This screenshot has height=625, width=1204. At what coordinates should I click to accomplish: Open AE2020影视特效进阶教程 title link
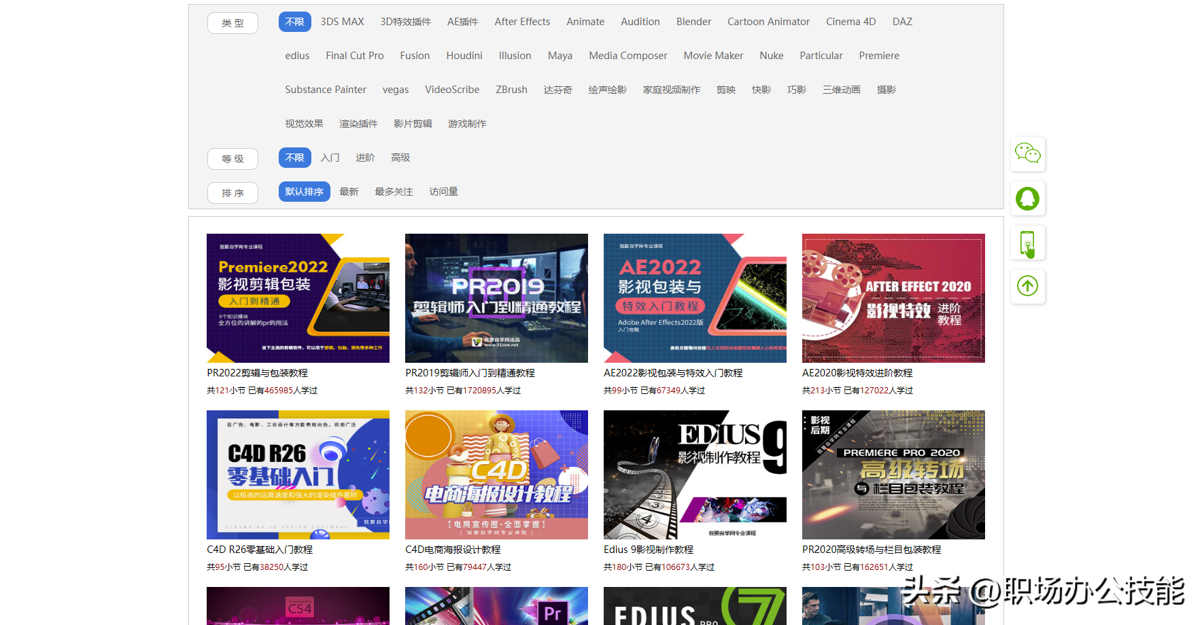click(x=857, y=373)
